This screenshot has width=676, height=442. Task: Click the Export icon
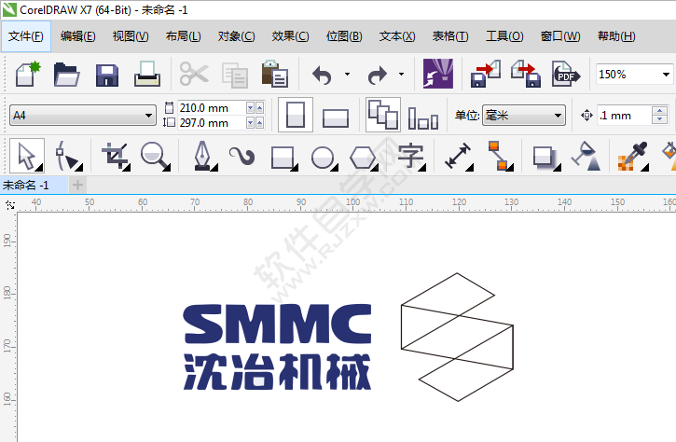pos(526,74)
